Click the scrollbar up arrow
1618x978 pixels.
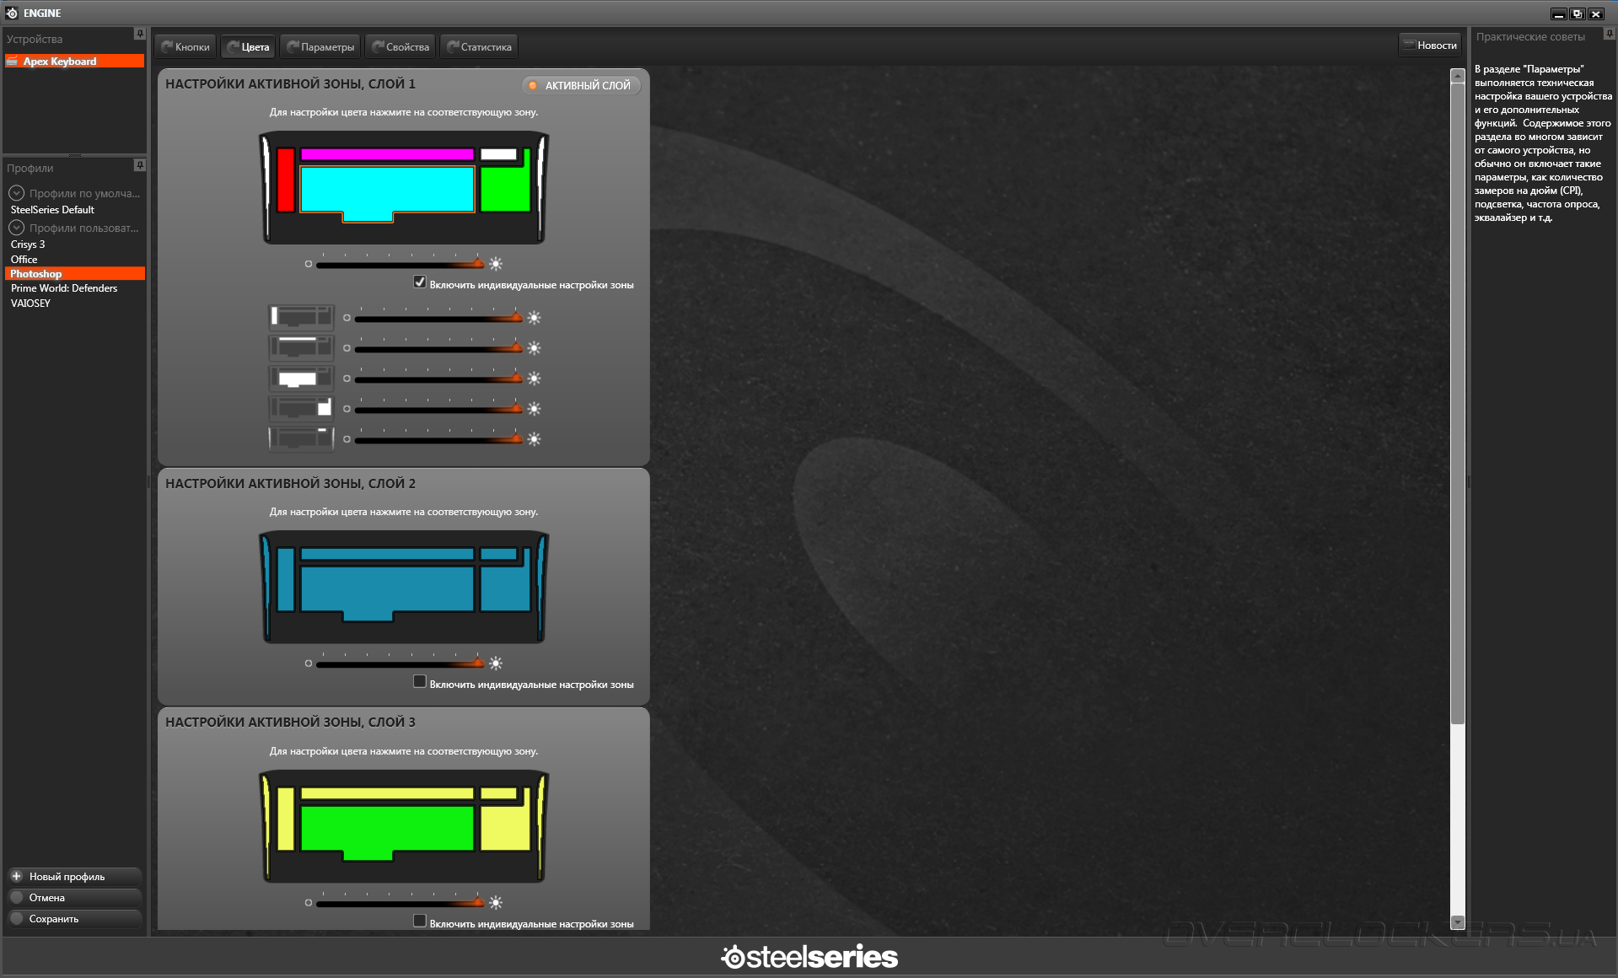click(1457, 76)
